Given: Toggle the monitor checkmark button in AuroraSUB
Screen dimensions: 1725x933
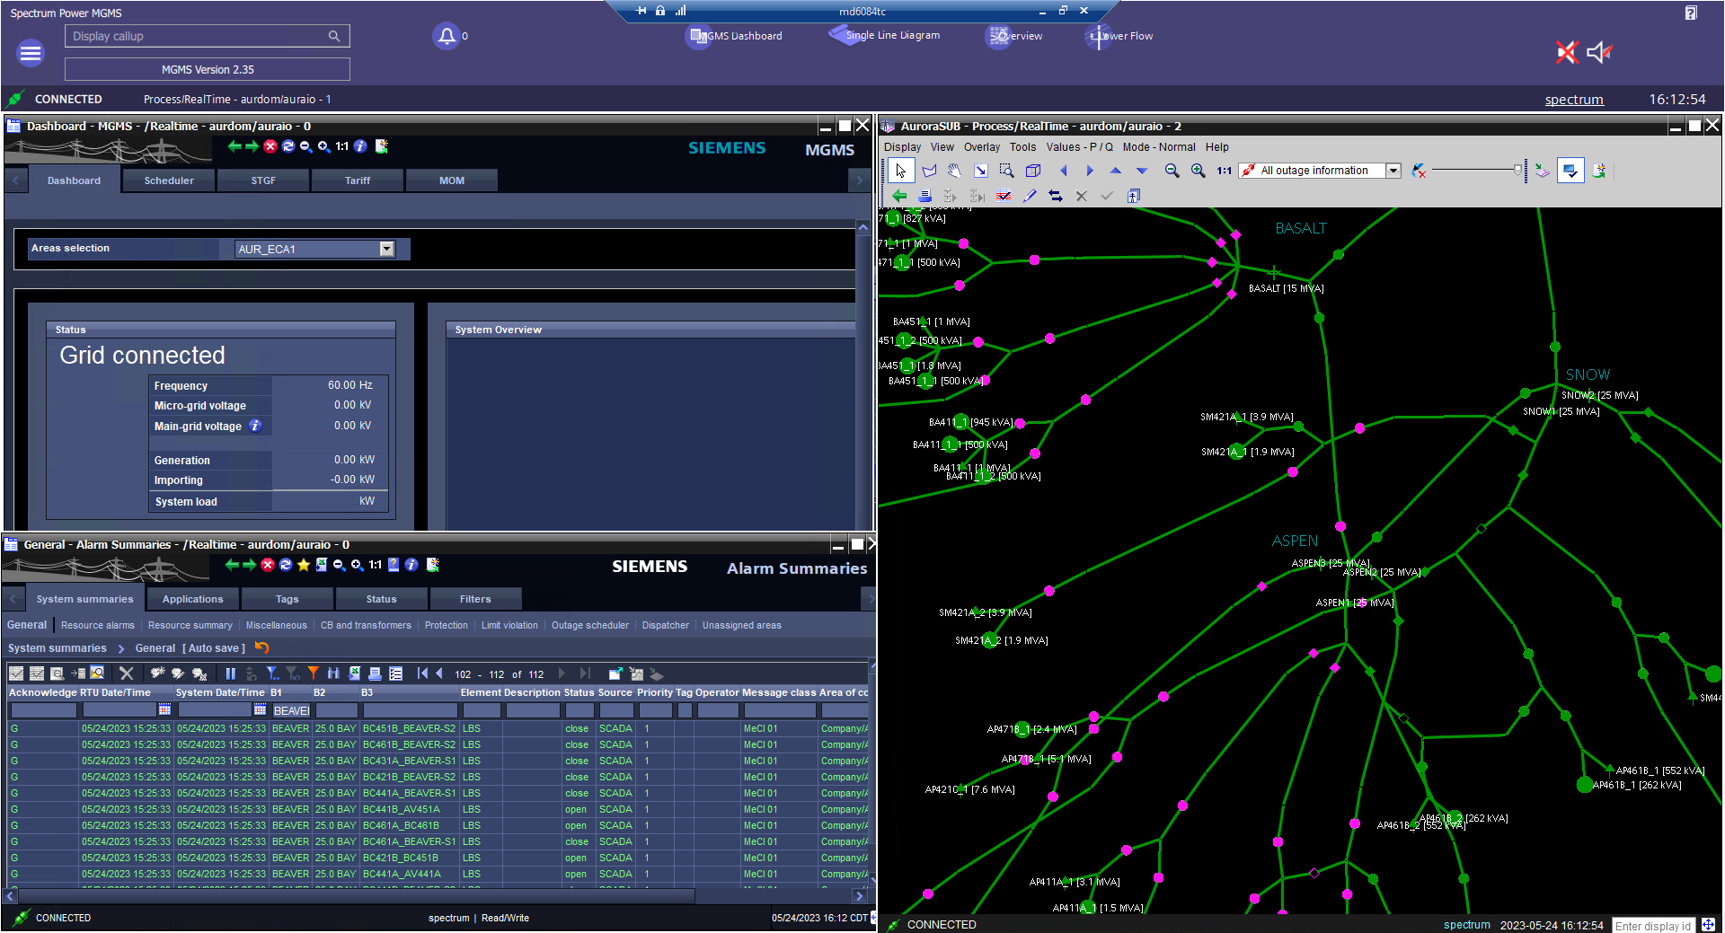Looking at the screenshot, I should pyautogui.click(x=1570, y=171).
